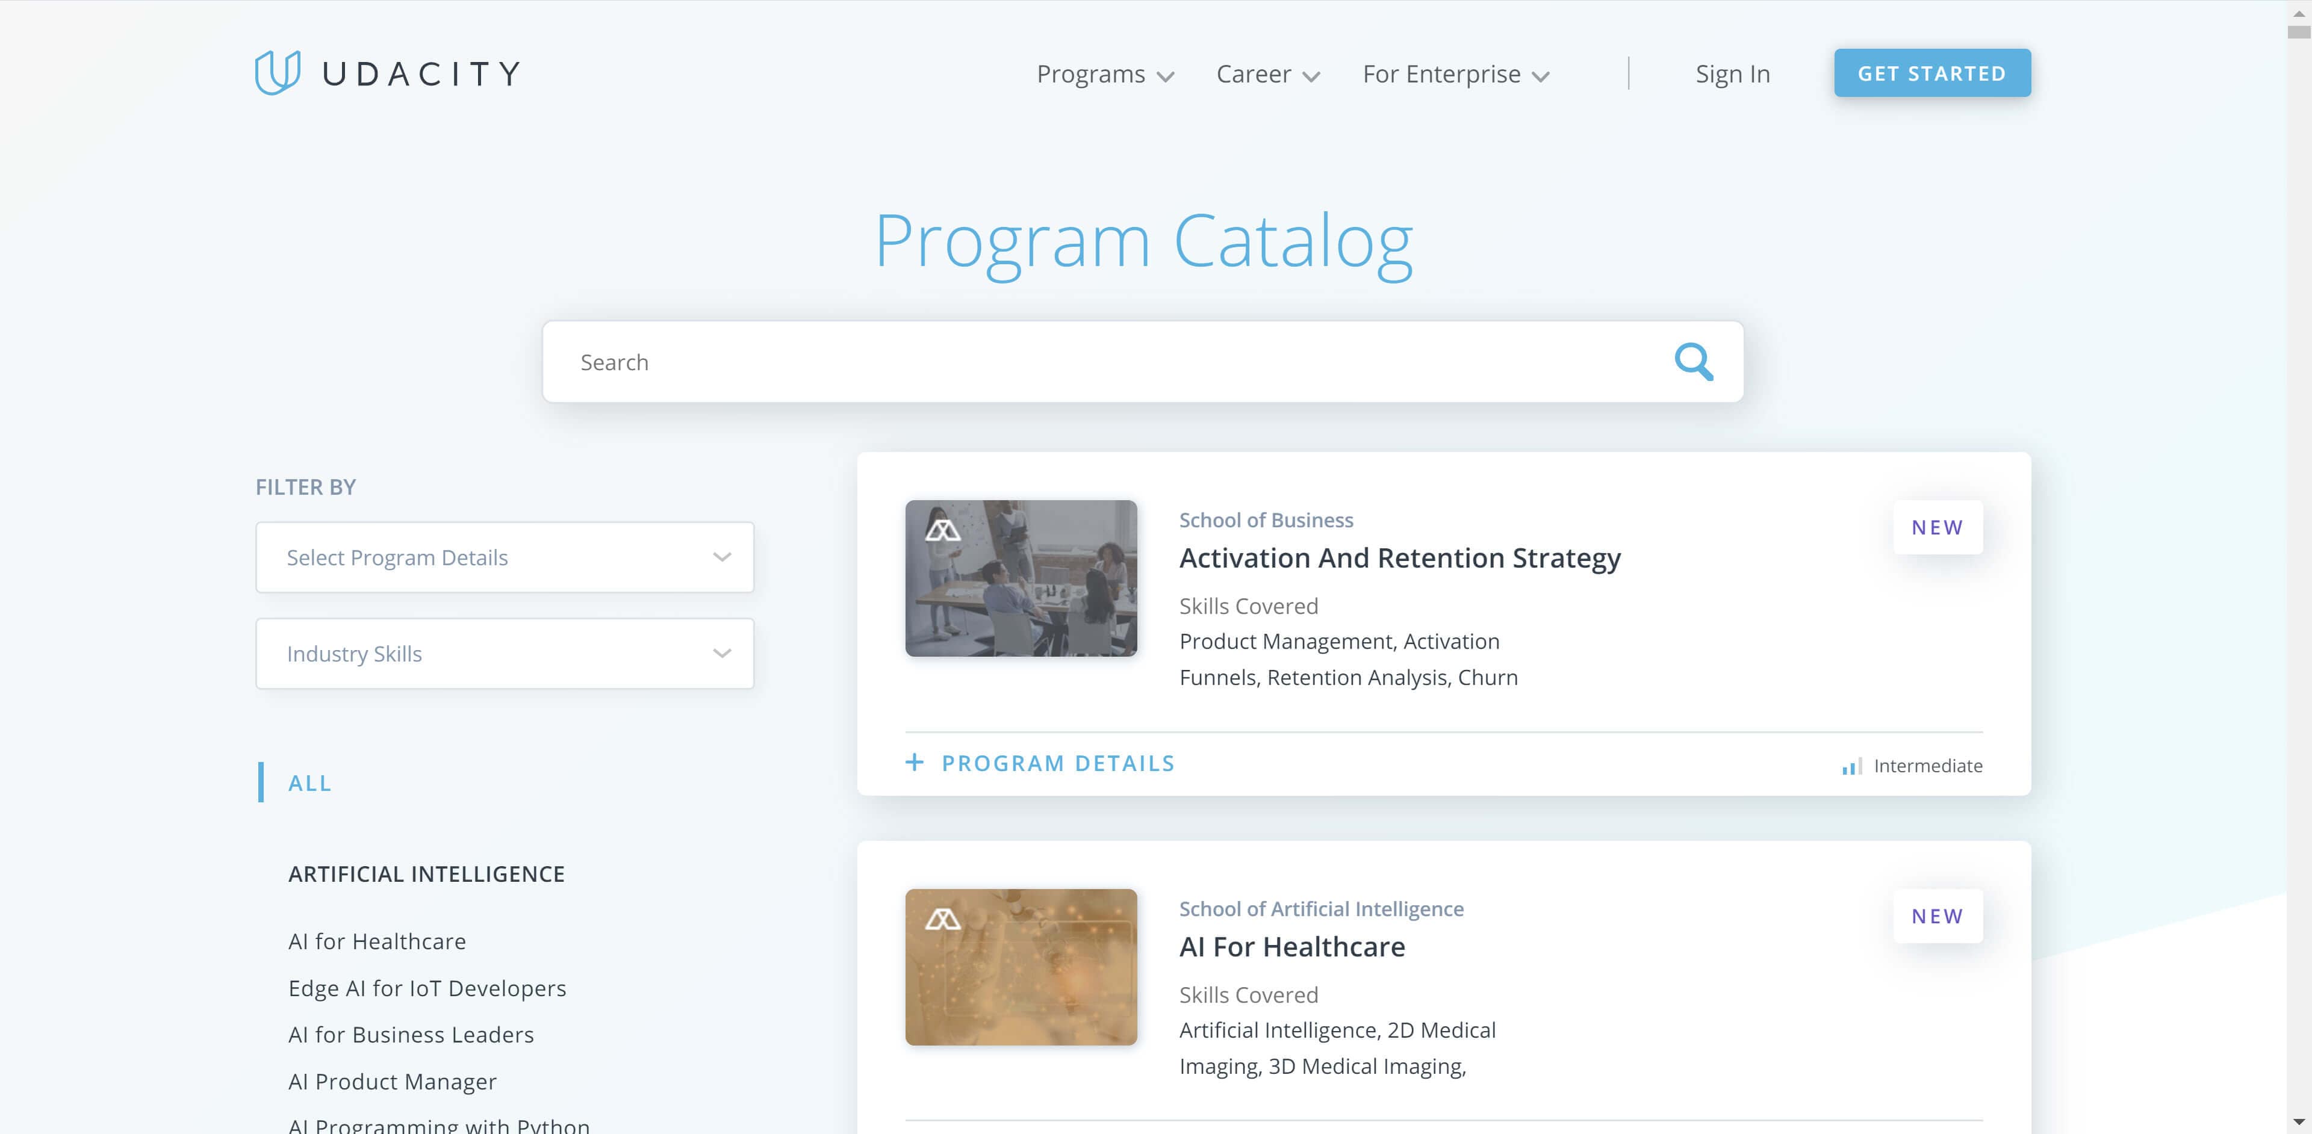The height and width of the screenshot is (1134, 2312).
Task: Select ALL category in sidebar
Action: [309, 781]
